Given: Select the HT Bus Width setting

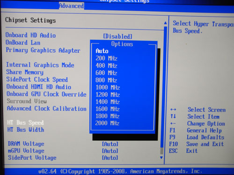Looking at the screenshot, I should click(x=26, y=130).
